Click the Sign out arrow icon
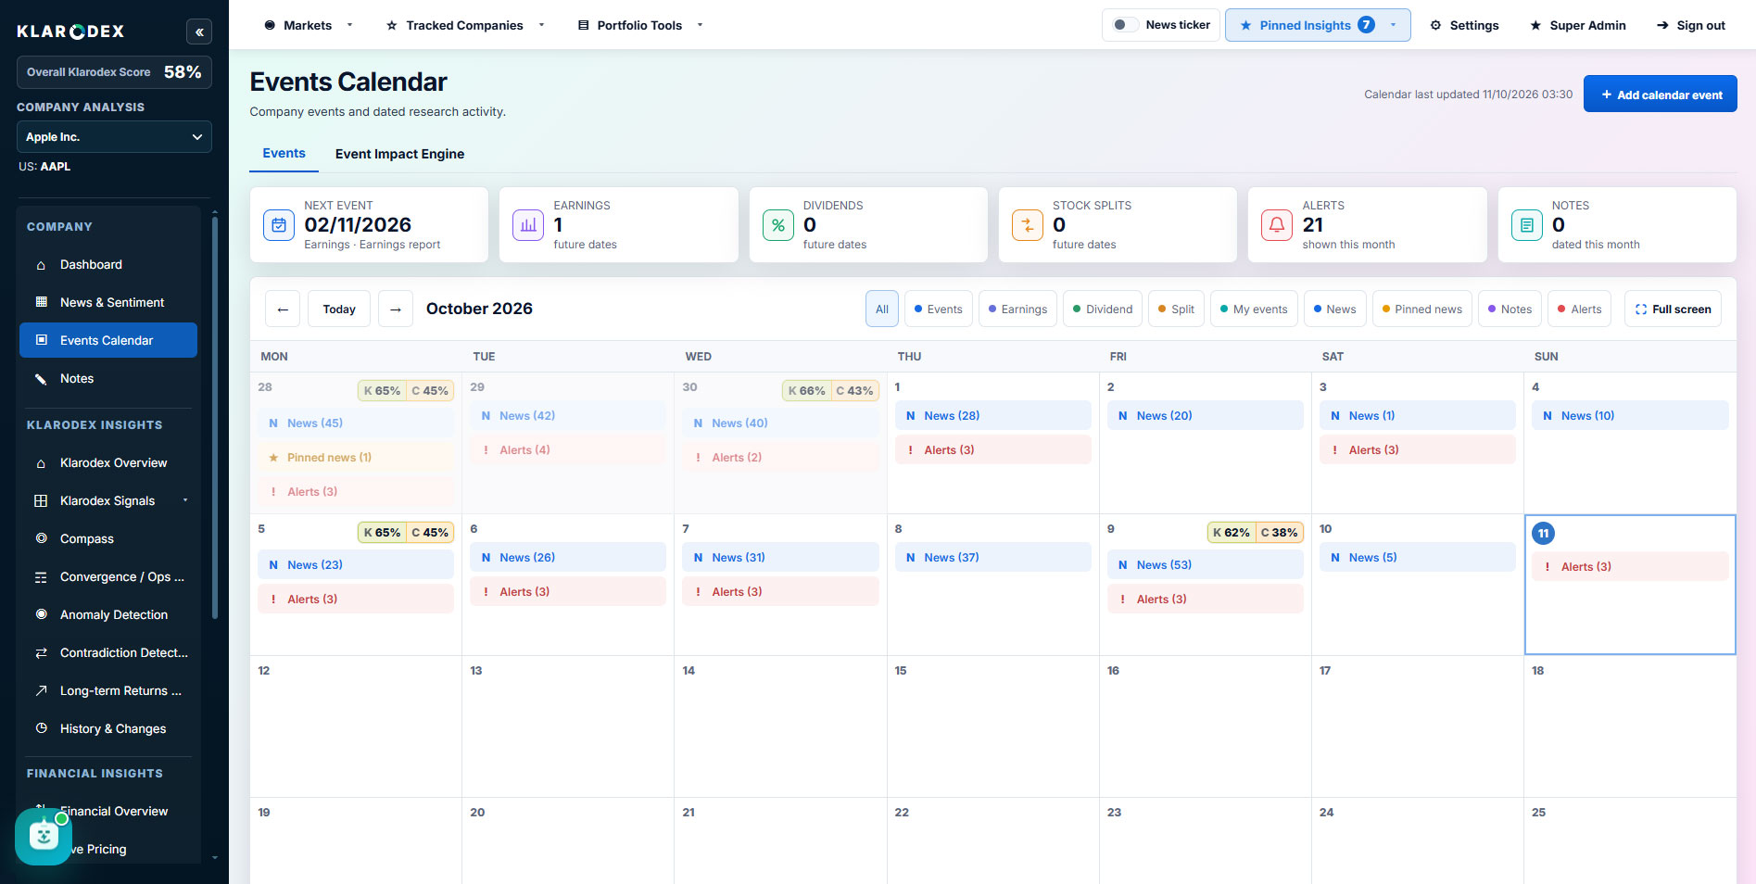1756x884 pixels. coord(1662,25)
